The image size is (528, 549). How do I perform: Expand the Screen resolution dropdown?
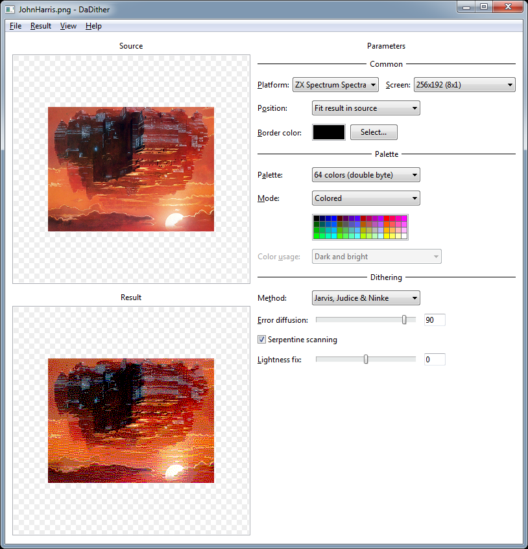464,85
